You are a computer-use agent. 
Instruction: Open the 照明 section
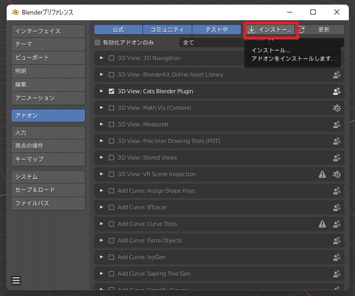coord(48,71)
